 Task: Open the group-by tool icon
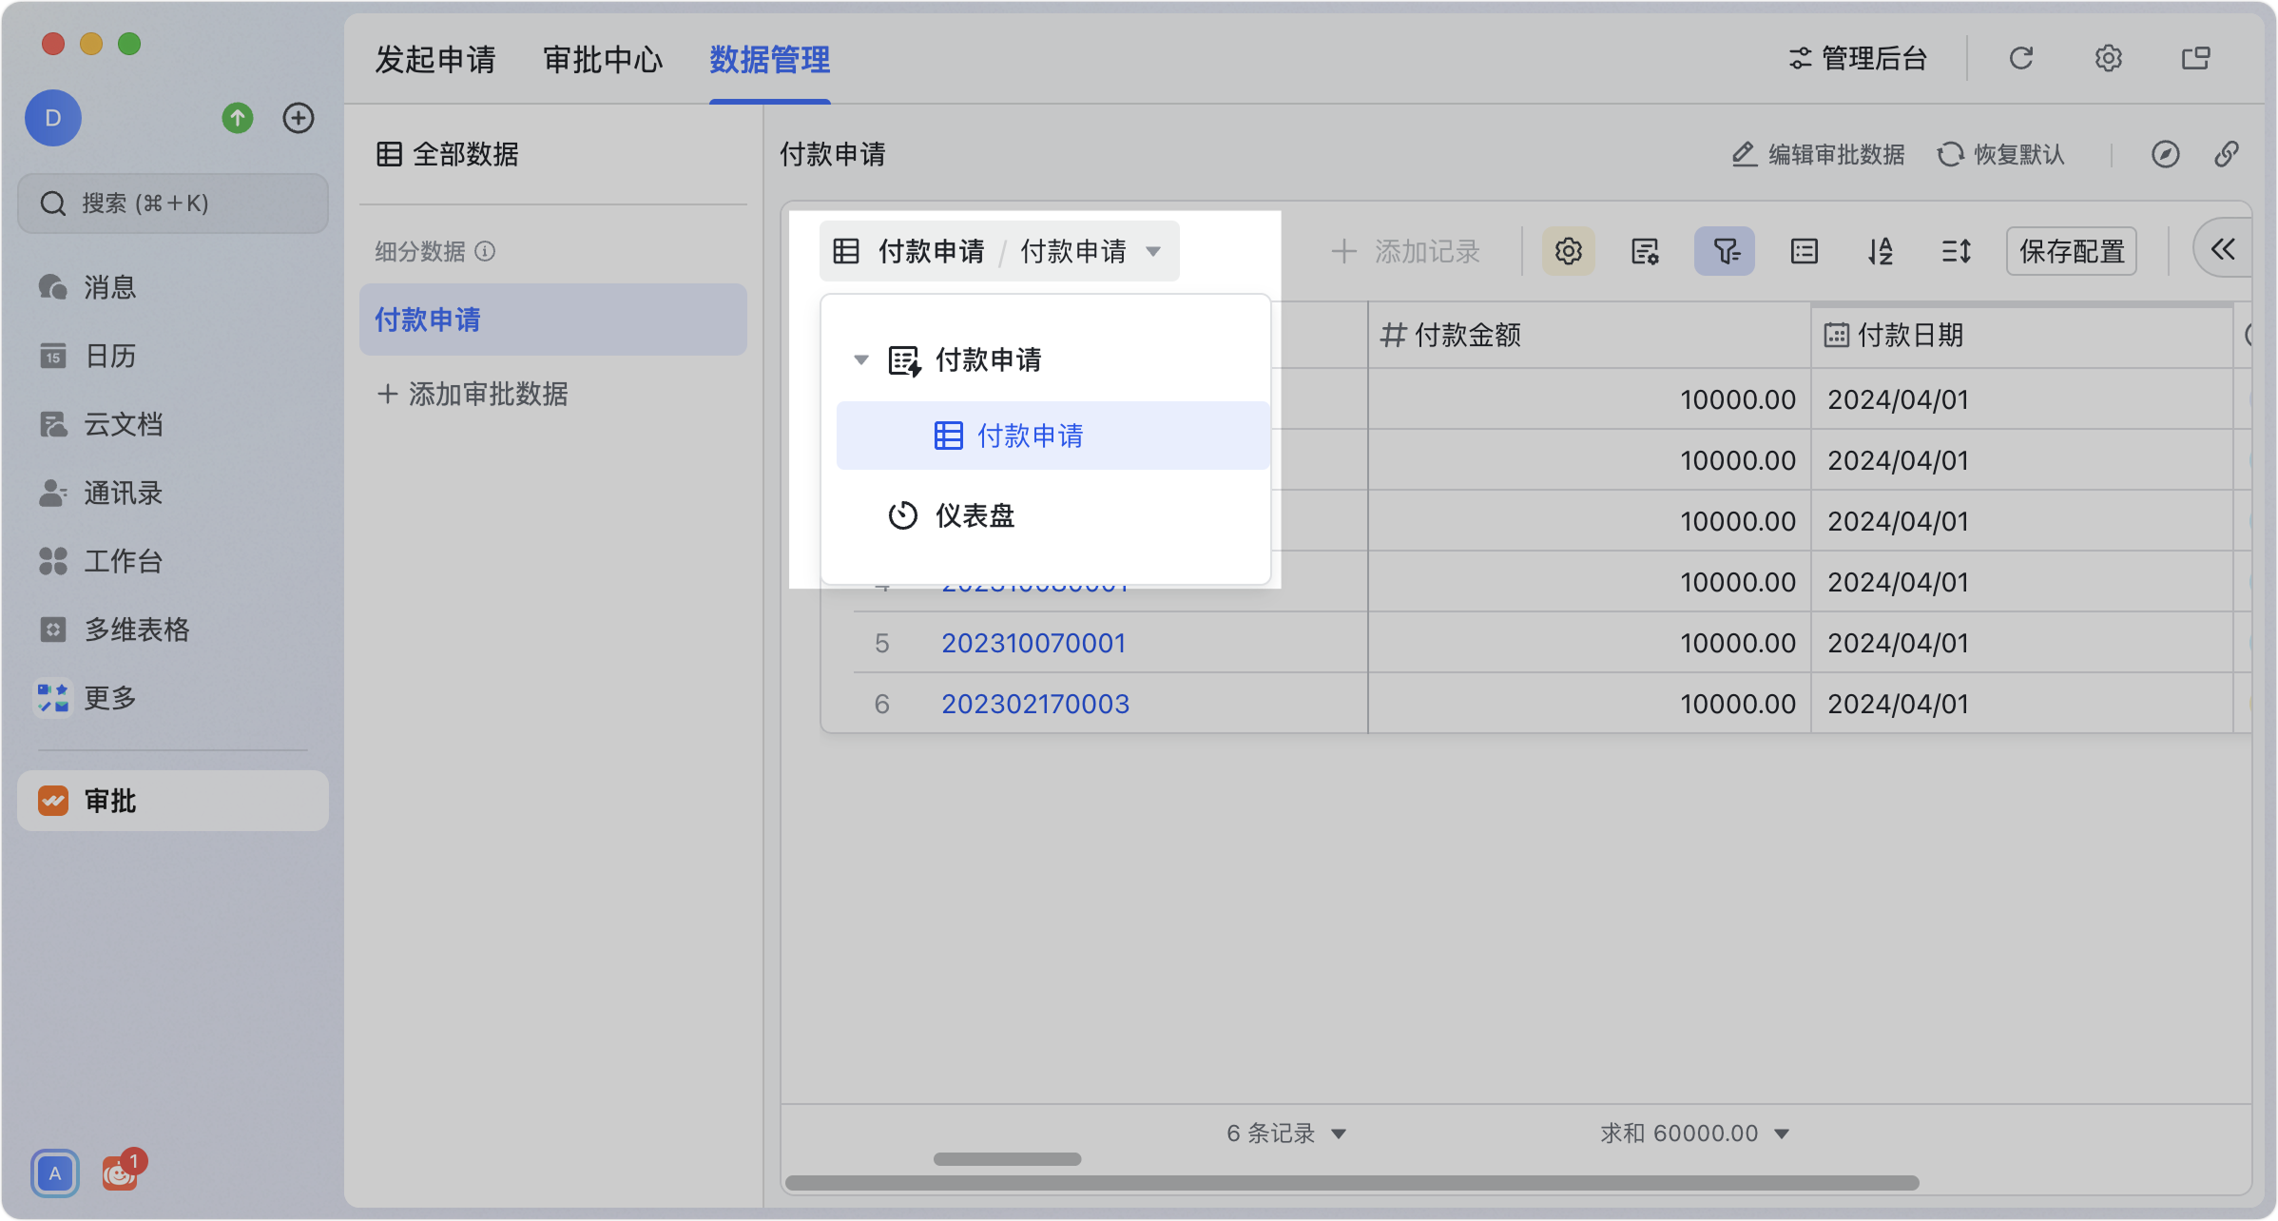click(x=1805, y=251)
